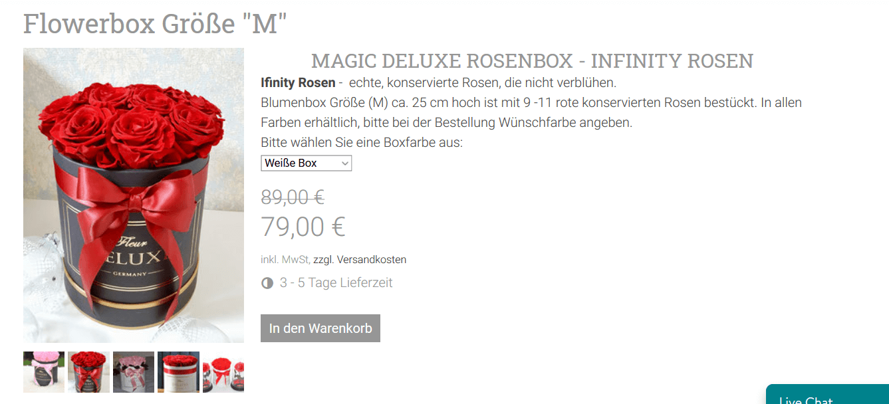Click the chevron arrow of box color select
Image resolution: width=889 pixels, height=404 pixels.
click(x=344, y=163)
